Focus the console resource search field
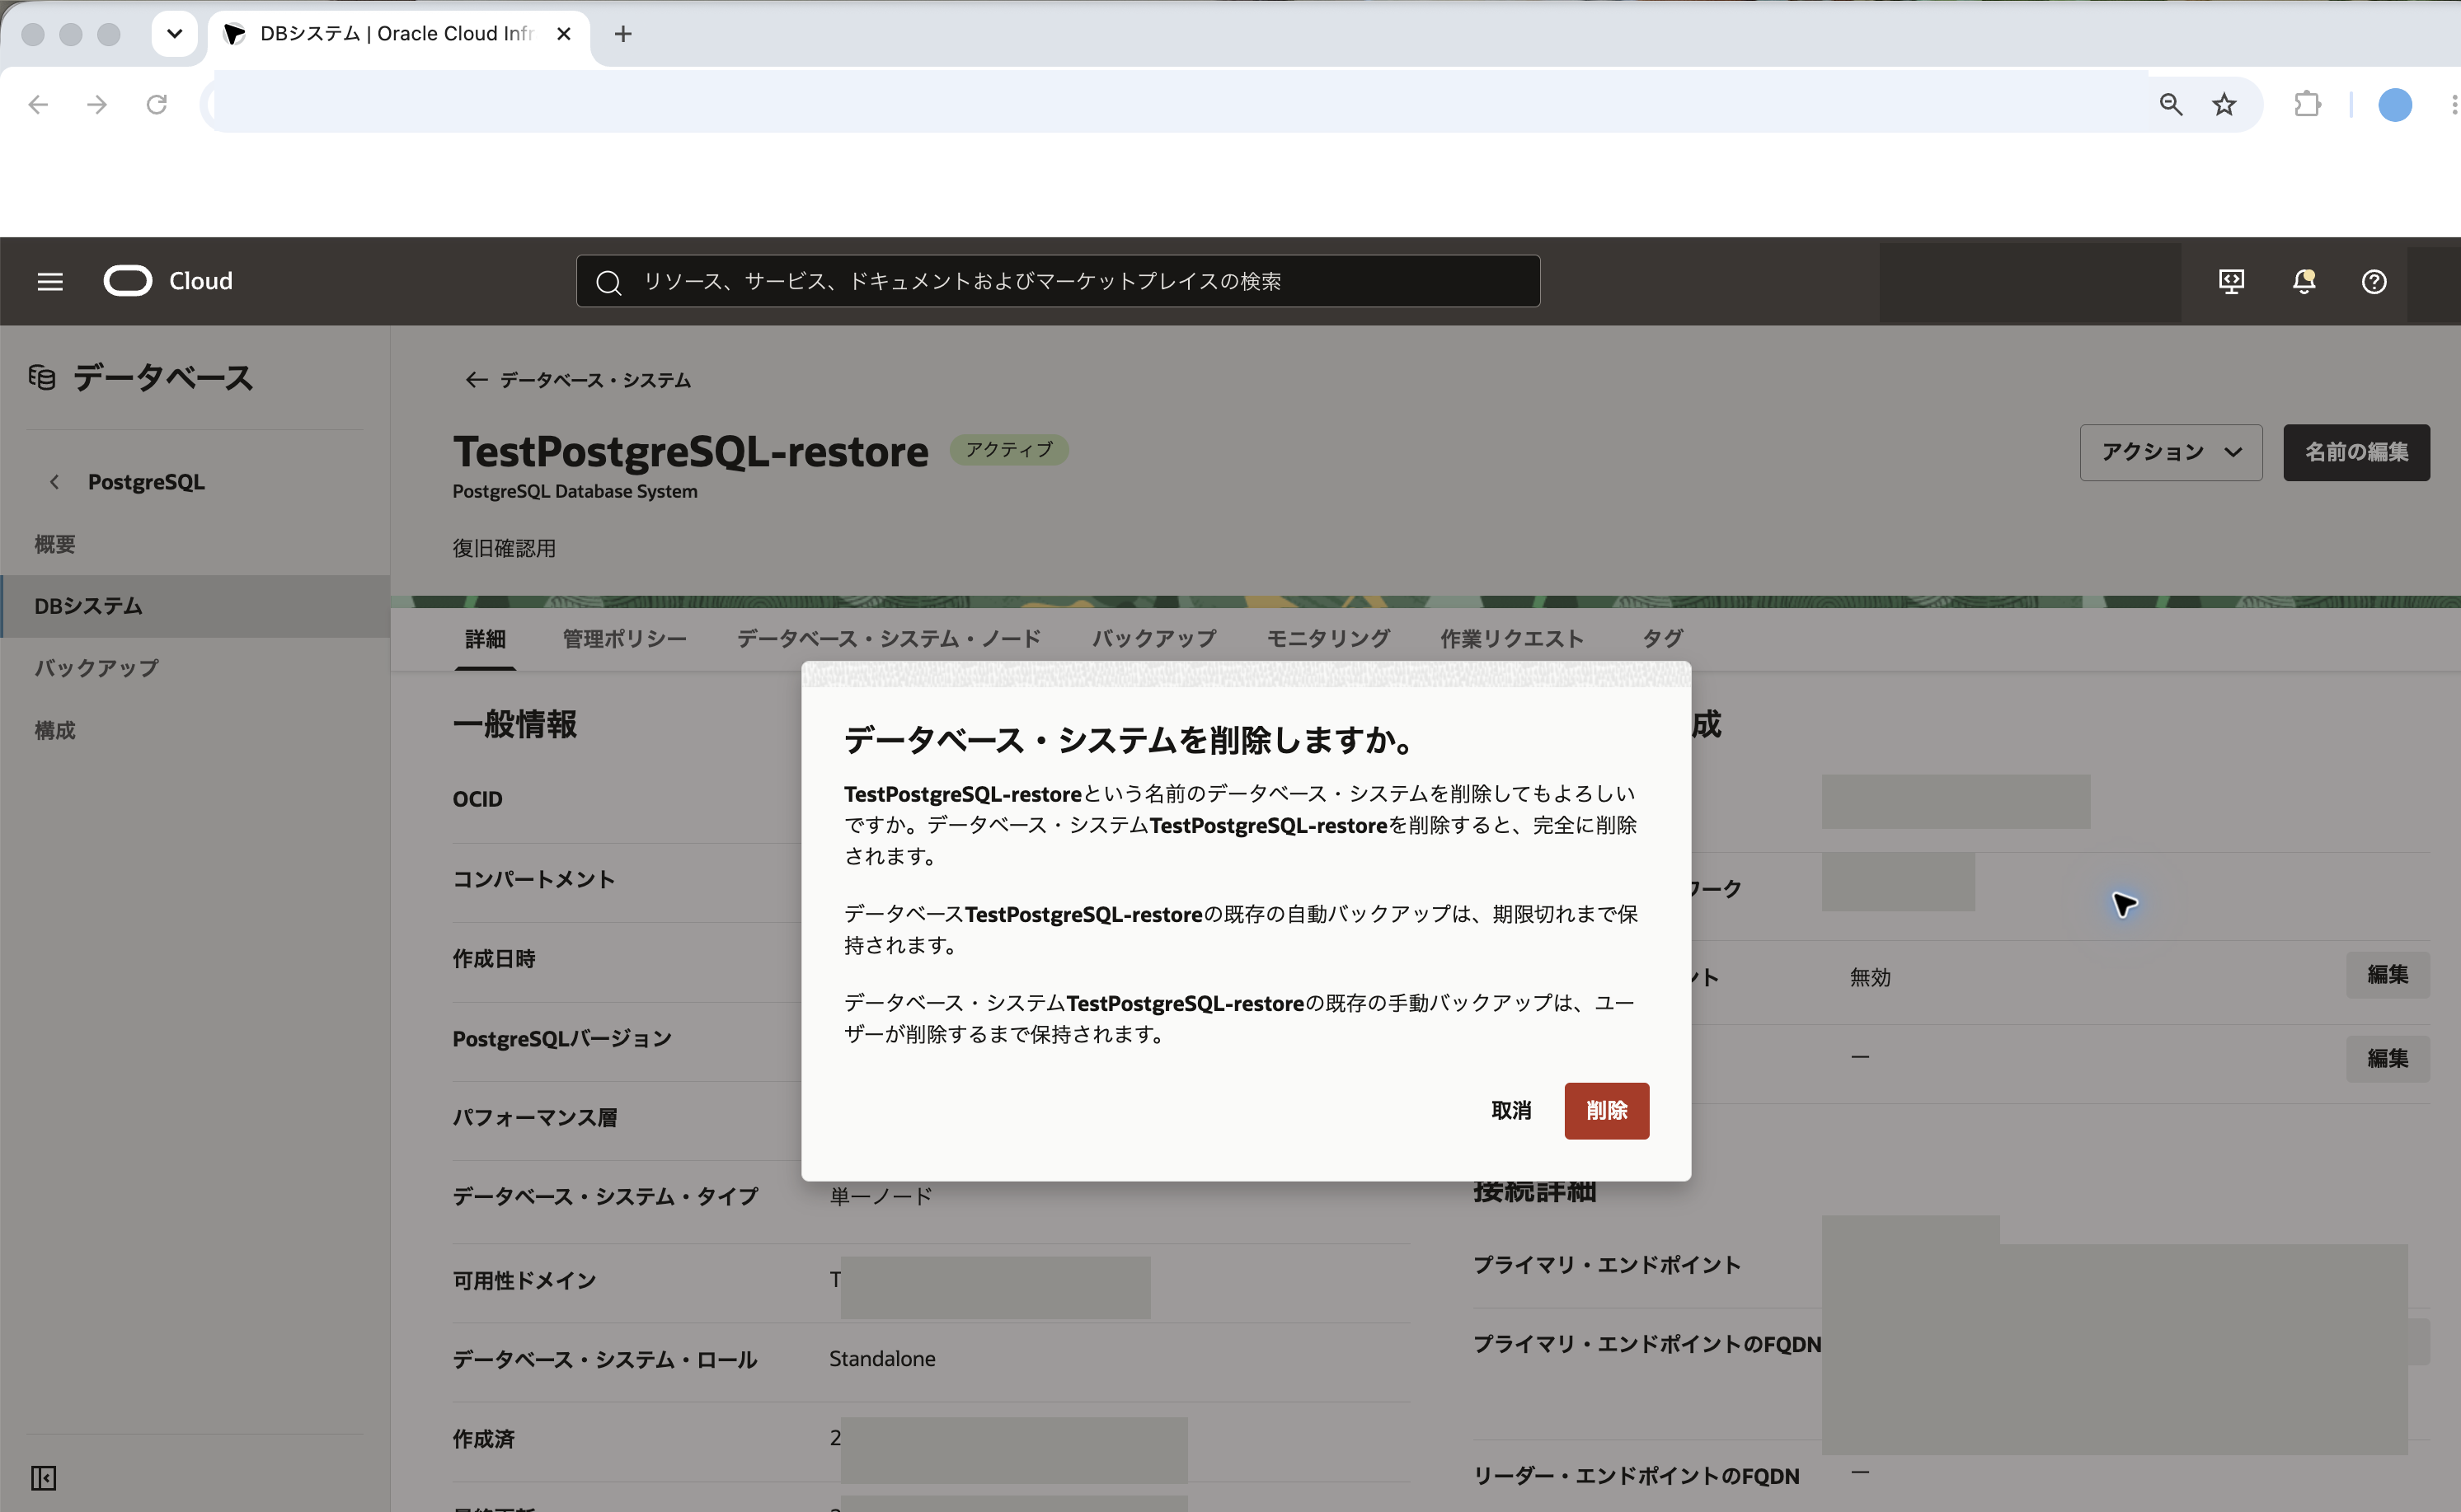This screenshot has width=2461, height=1512. click(x=1058, y=282)
